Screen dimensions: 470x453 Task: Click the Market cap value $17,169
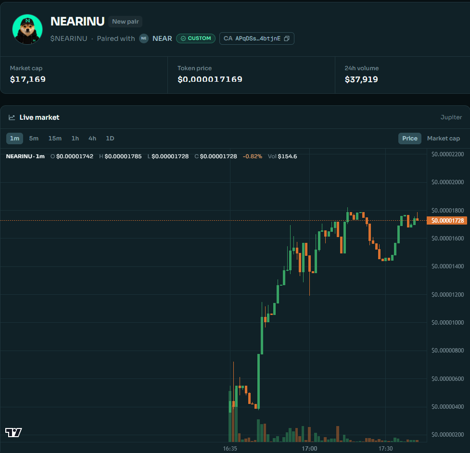tap(27, 79)
